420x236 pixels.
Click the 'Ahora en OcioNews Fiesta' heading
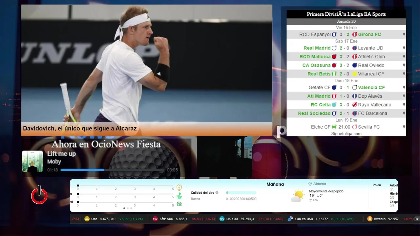point(106,144)
